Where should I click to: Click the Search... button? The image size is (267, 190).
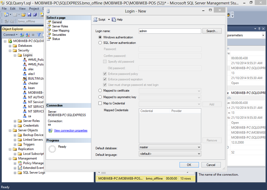click(212, 31)
